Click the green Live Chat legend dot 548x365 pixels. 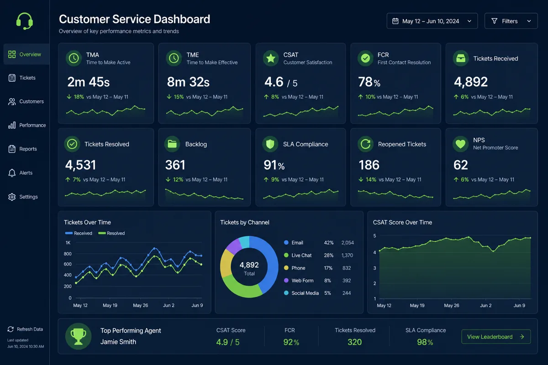tap(286, 255)
